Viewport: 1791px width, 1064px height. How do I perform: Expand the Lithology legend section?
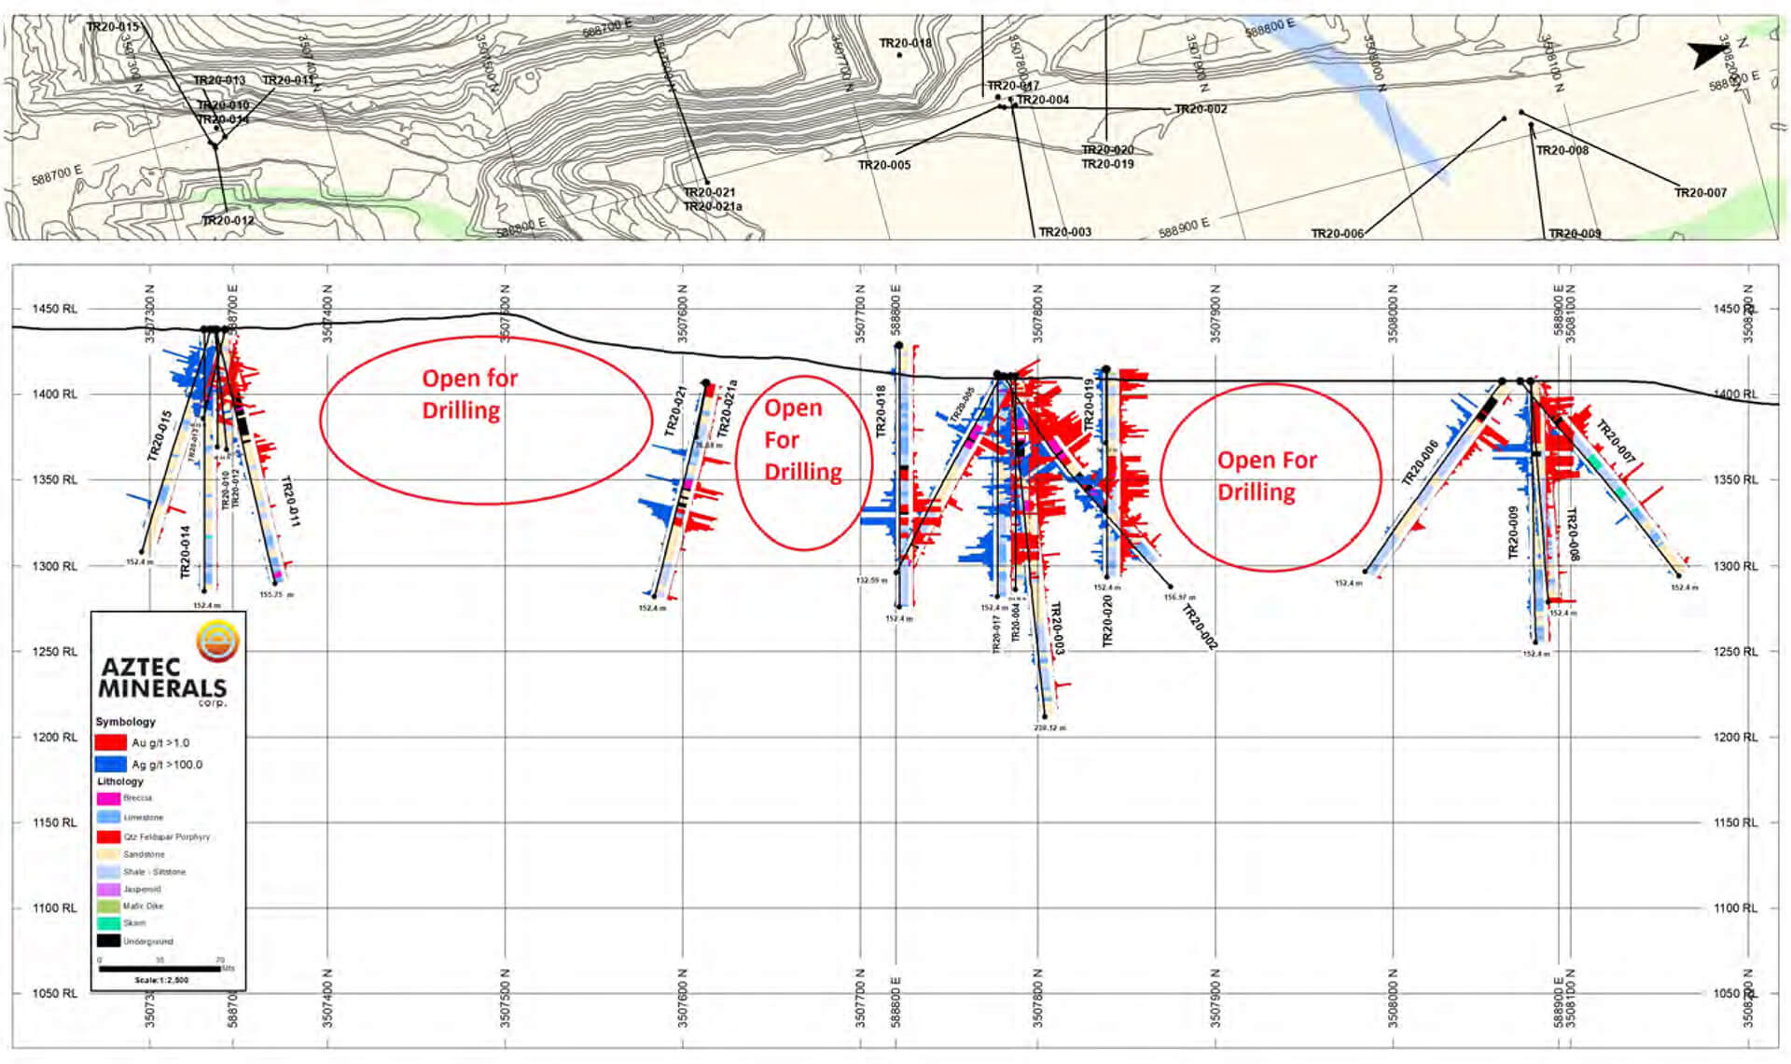click(120, 781)
